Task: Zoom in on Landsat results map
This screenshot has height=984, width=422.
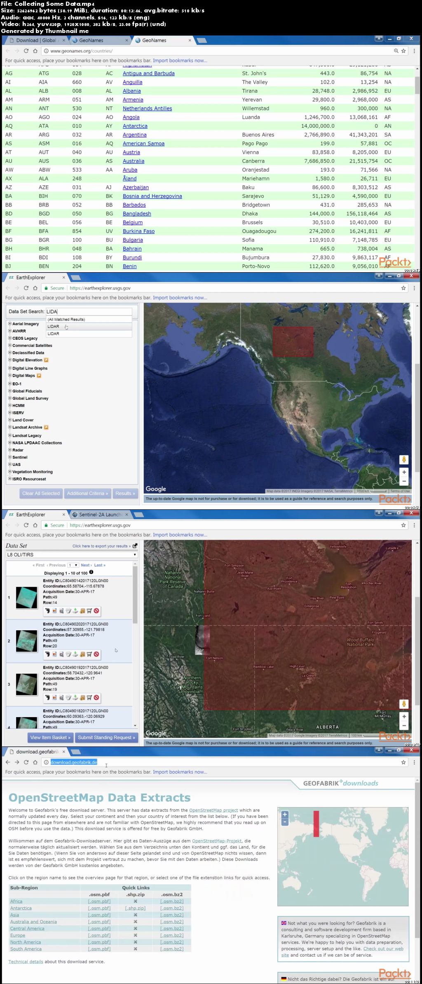Action: [x=404, y=716]
